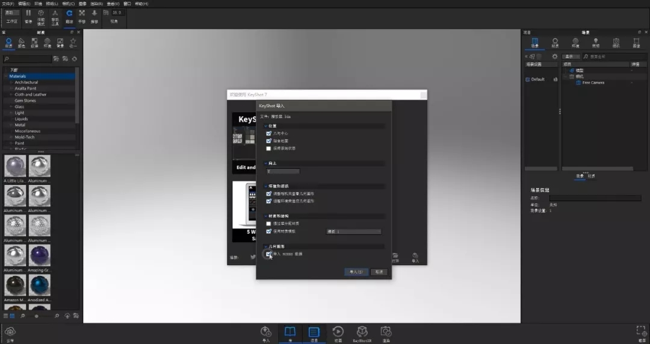
Task: Open the Animation icon in bottom toolbar
Action: 338,331
